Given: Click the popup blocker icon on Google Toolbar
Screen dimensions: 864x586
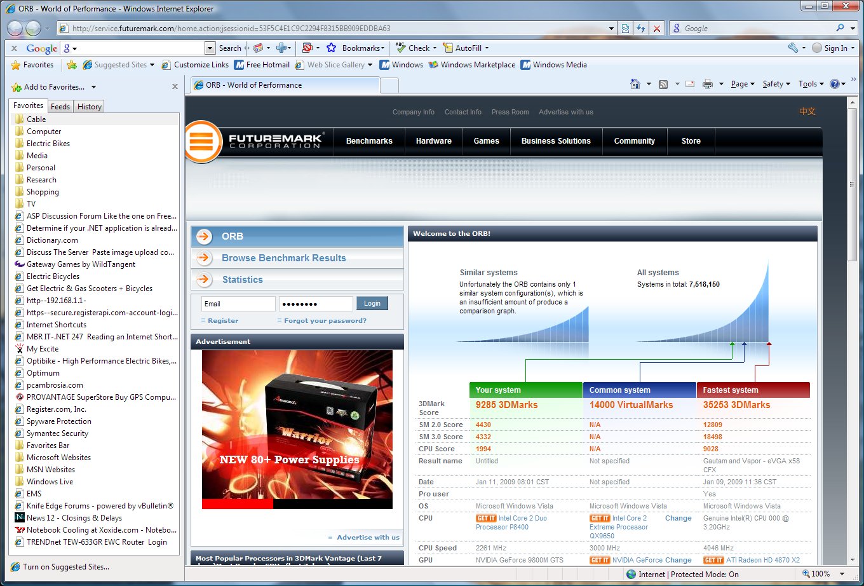Looking at the screenshot, I should tap(307, 48).
